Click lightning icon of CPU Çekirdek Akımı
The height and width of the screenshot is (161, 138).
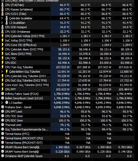click(x=3, y=49)
